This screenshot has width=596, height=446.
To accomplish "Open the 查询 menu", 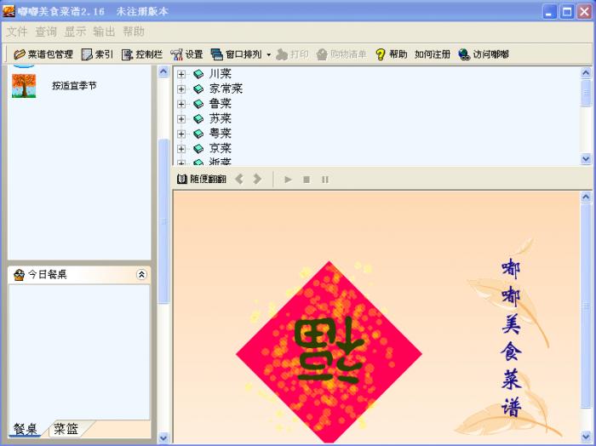I will 46,31.
